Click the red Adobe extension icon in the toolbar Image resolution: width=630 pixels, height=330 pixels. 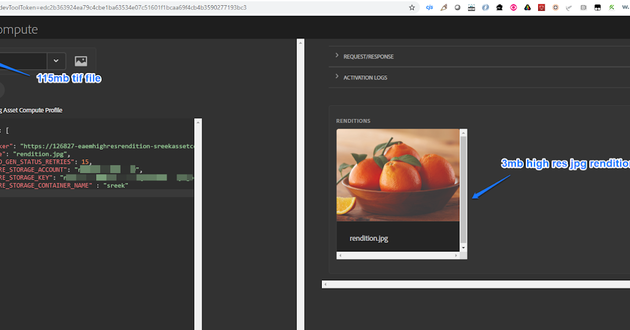click(541, 7)
